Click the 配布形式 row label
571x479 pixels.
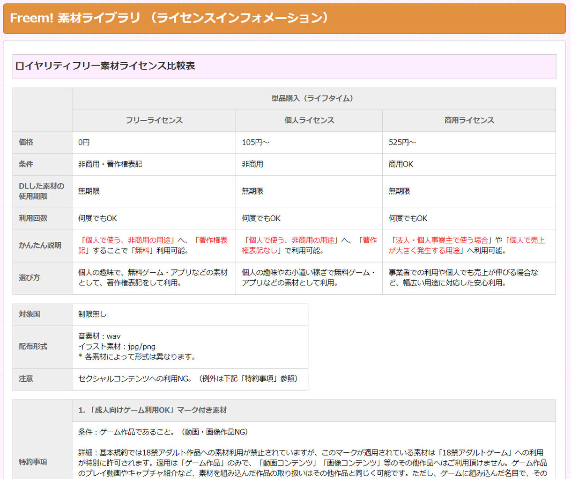tap(42, 347)
